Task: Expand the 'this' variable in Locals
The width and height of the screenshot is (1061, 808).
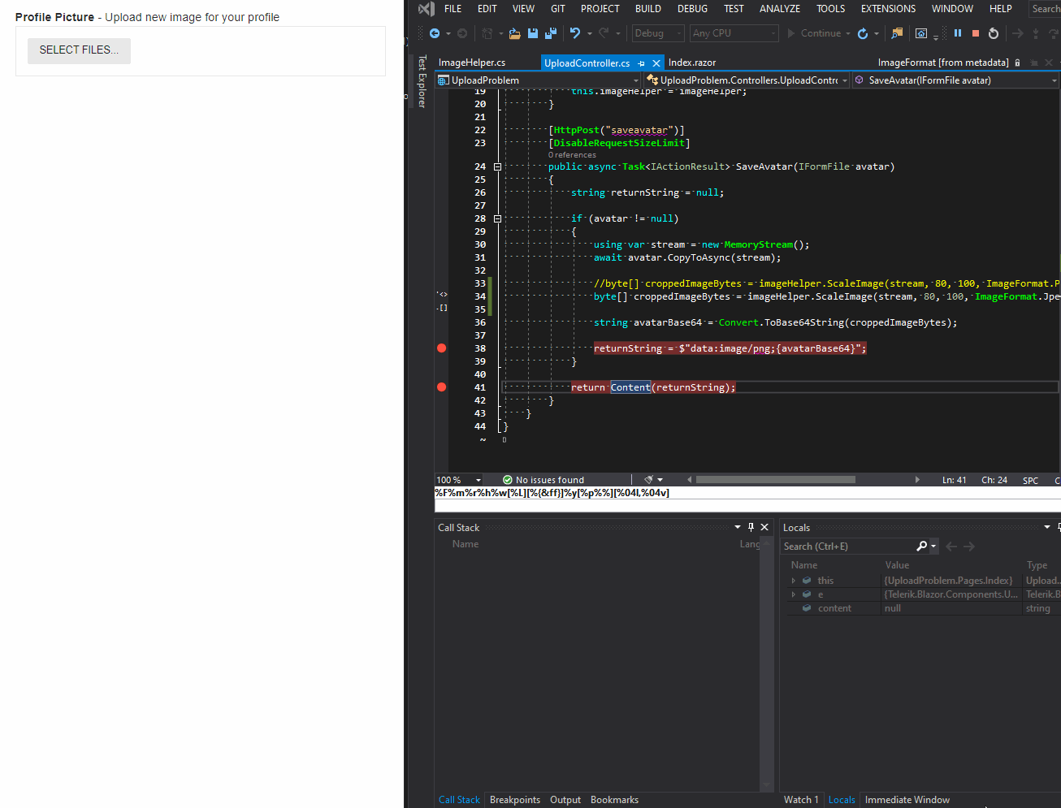Action: [x=794, y=581]
